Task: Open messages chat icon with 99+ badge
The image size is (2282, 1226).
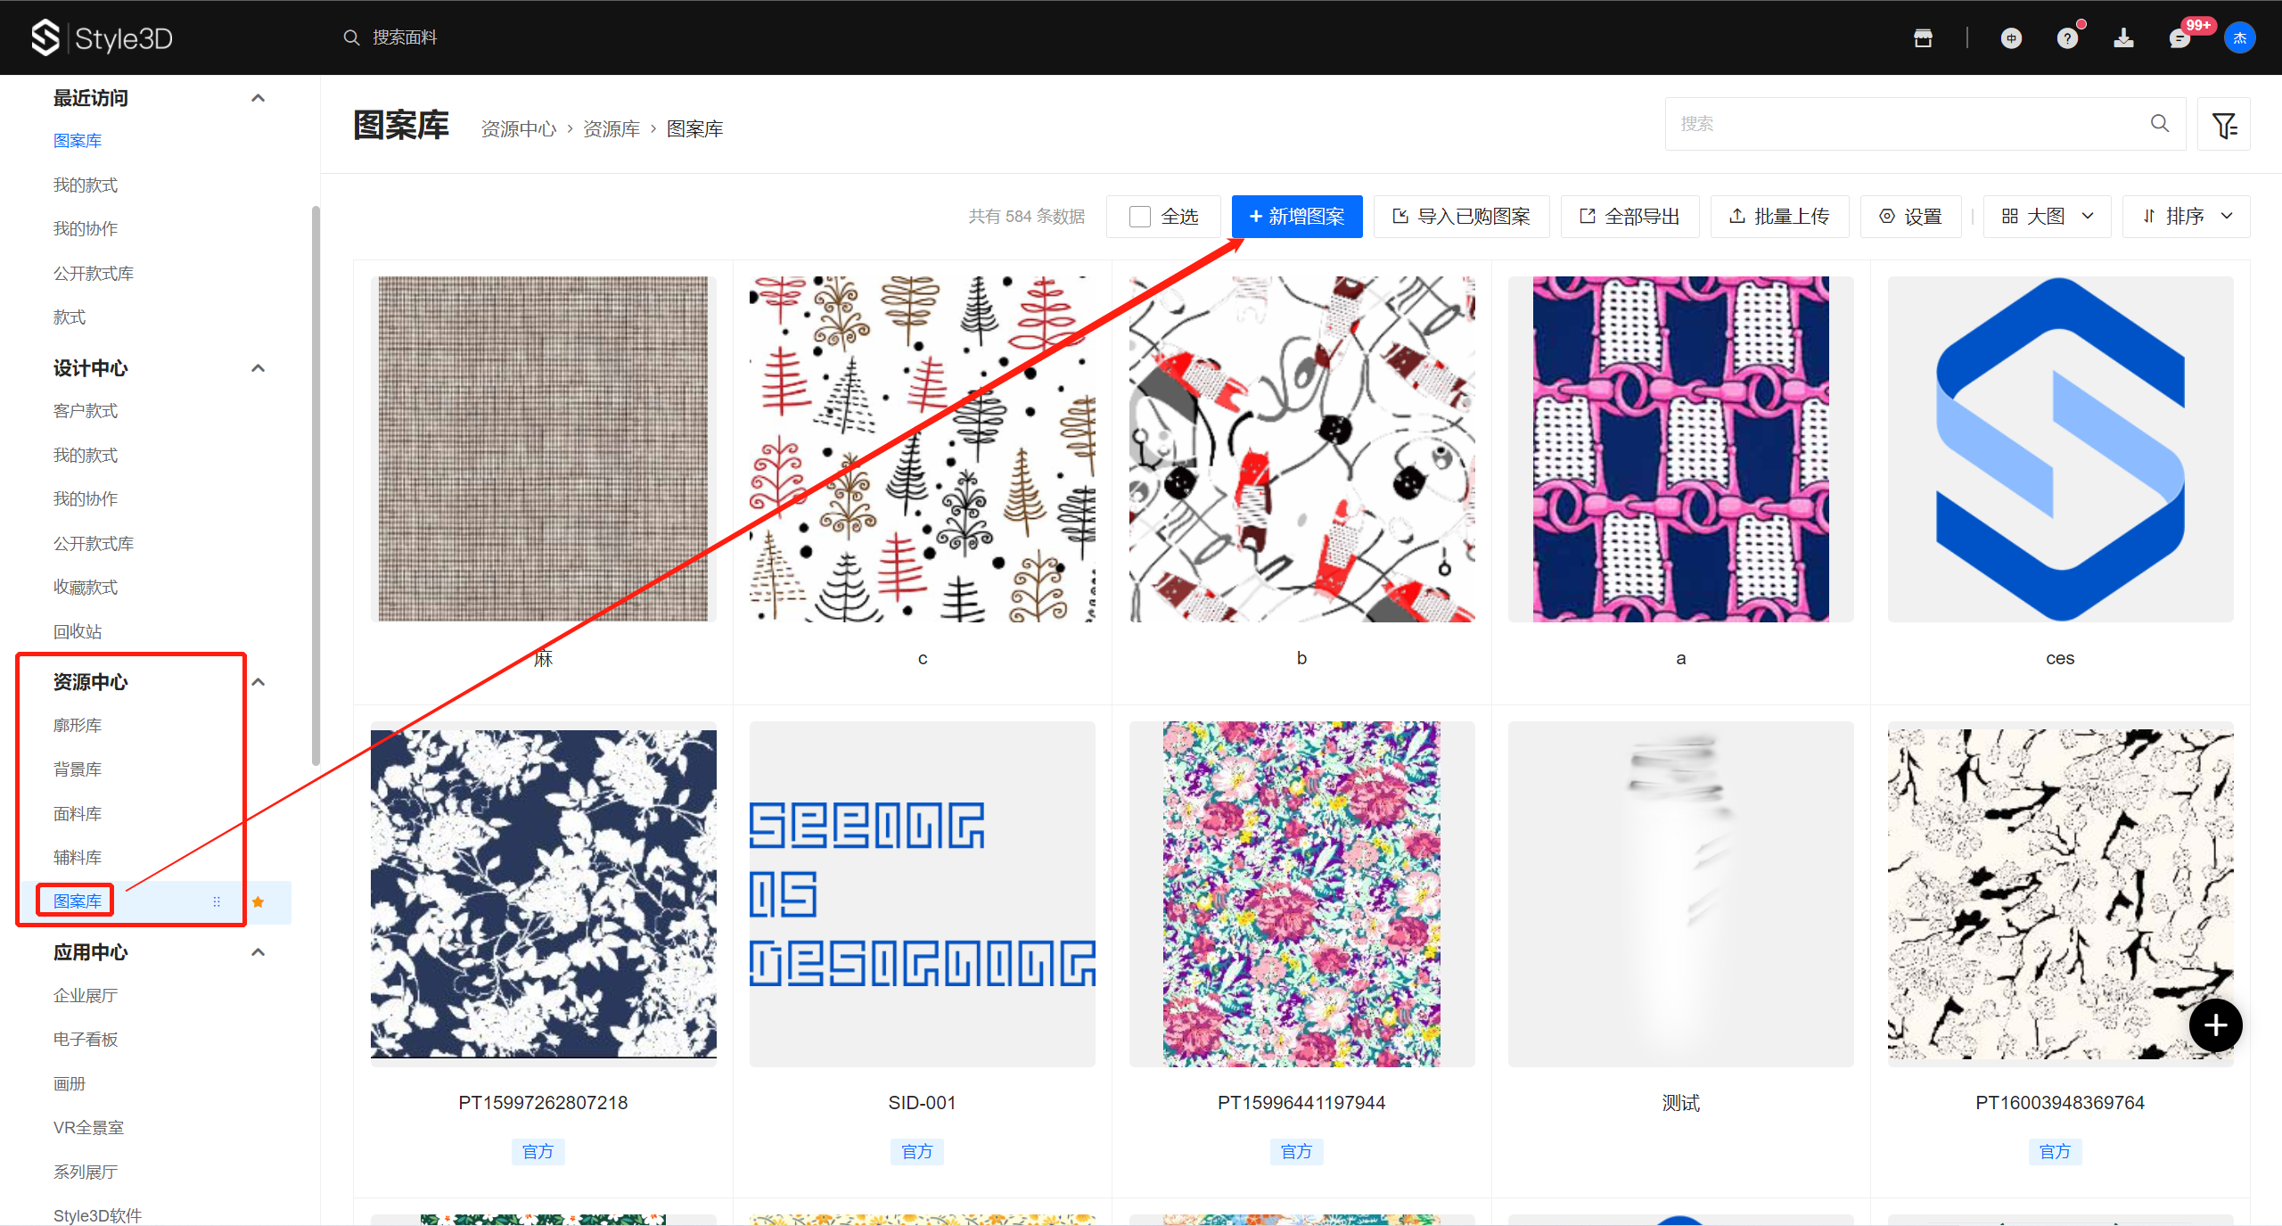Action: coord(2179,38)
